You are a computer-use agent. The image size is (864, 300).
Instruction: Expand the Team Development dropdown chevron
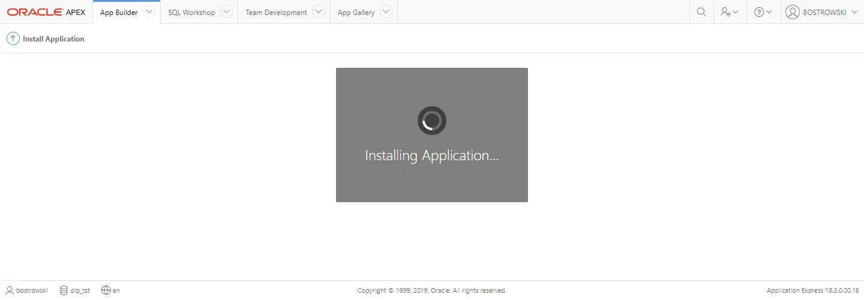click(x=319, y=12)
